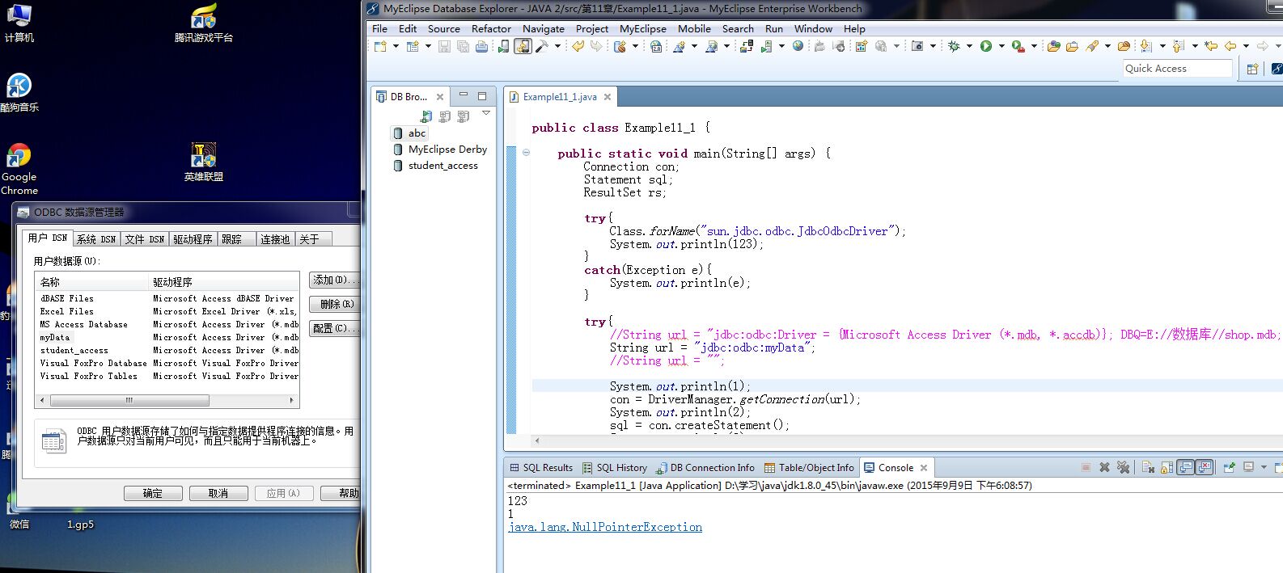The height and width of the screenshot is (573, 1283).
Task: Open 英雄联盟 desktop icon
Action: click(x=203, y=162)
